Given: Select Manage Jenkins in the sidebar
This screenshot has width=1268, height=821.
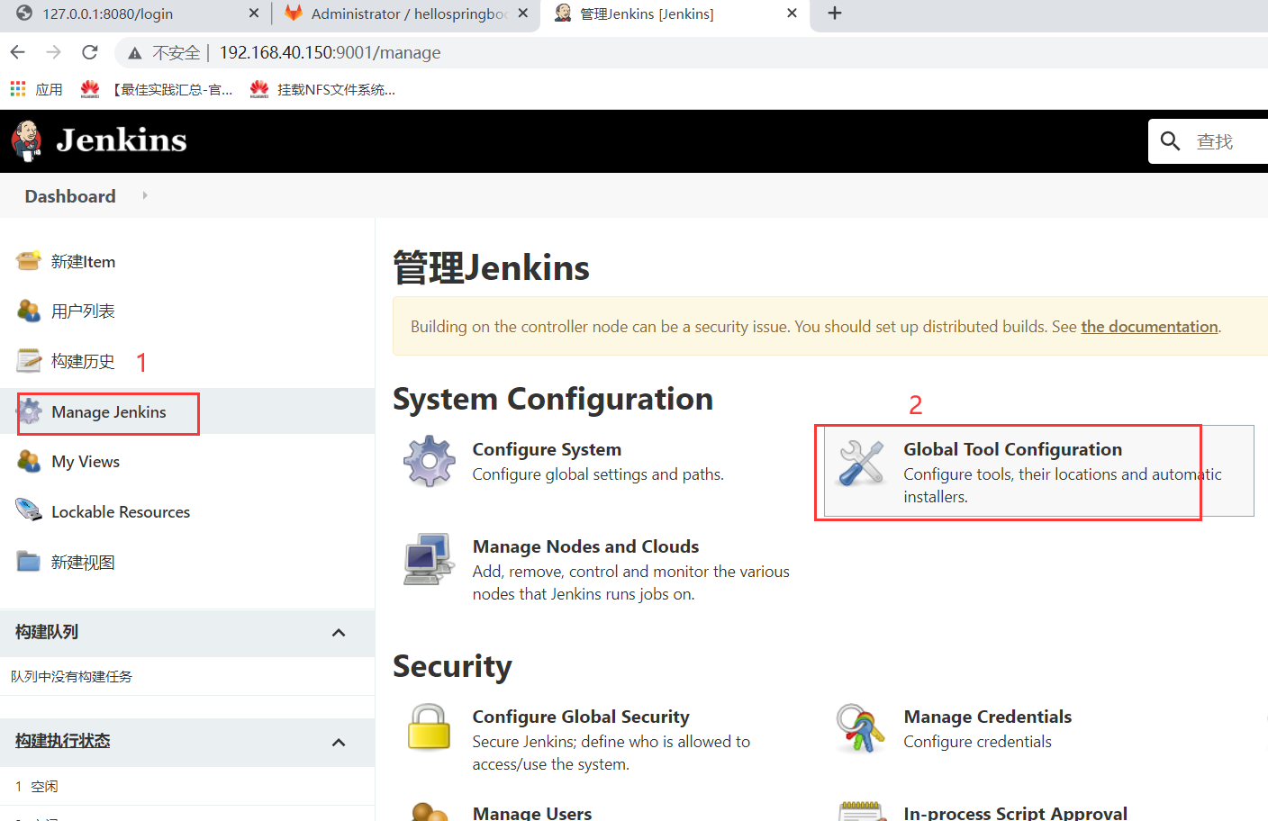Looking at the screenshot, I should [109, 411].
